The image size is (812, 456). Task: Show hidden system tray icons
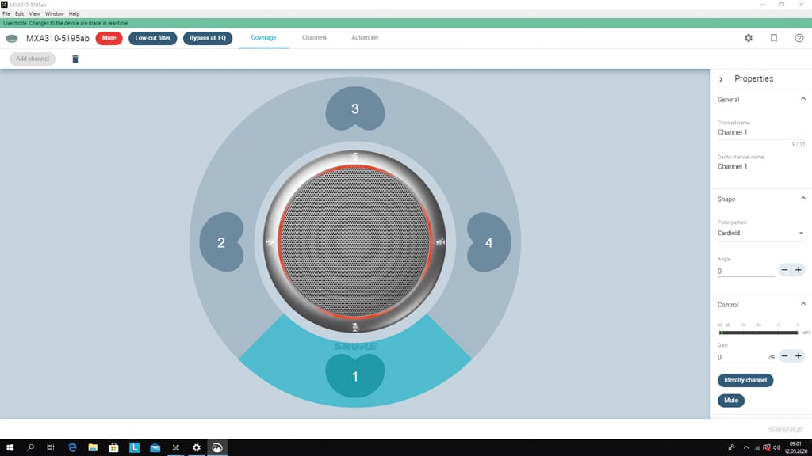coord(745,448)
